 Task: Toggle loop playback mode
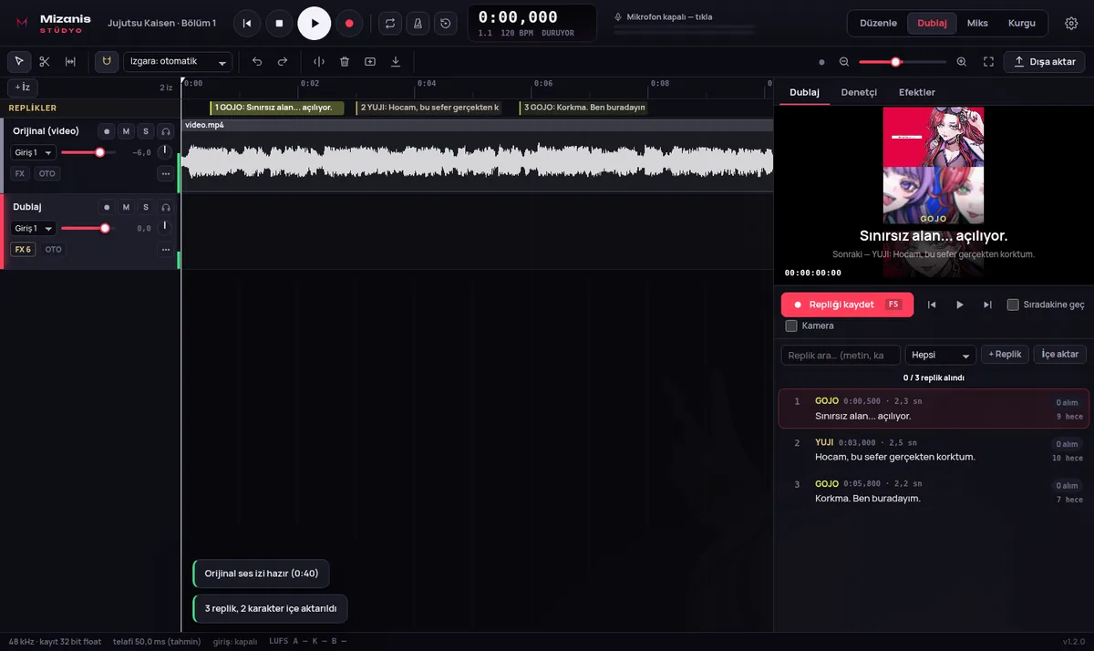click(390, 23)
